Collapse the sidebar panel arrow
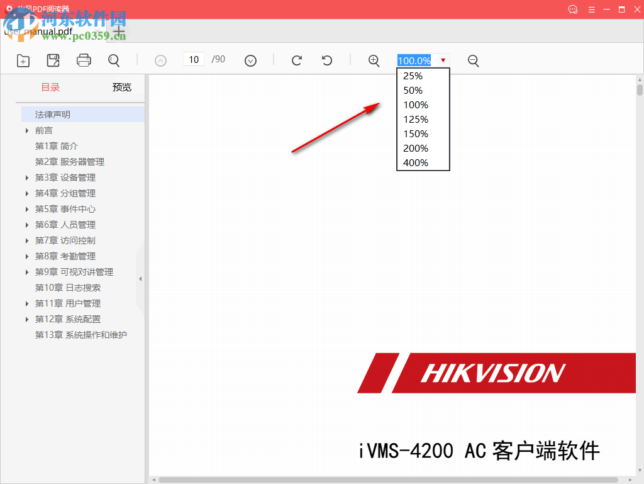The width and height of the screenshot is (644, 484). (x=140, y=277)
